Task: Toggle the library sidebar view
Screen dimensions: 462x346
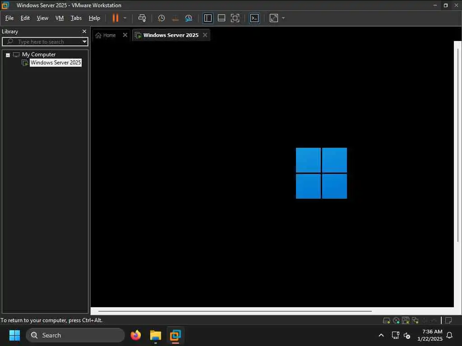Action: pyautogui.click(x=208, y=18)
